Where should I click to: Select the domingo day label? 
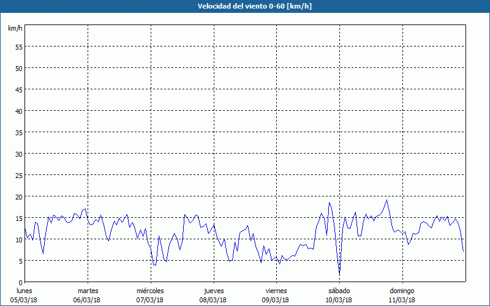click(402, 291)
